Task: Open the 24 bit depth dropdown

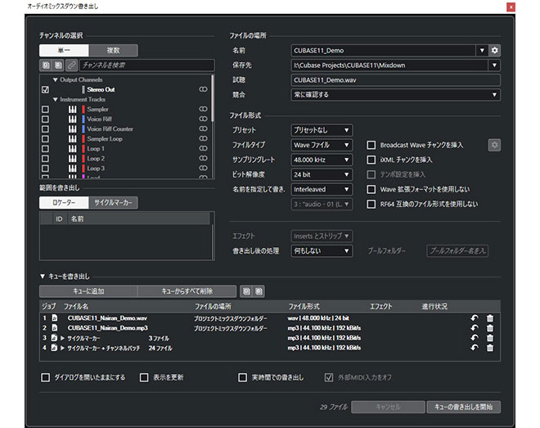Action: pyautogui.click(x=322, y=174)
